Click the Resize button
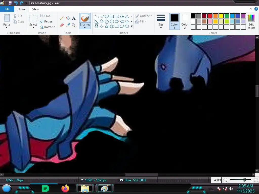 46,22
